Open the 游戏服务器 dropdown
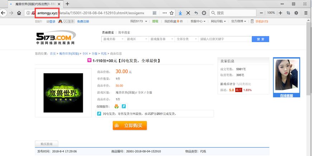 [x=161, y=39]
